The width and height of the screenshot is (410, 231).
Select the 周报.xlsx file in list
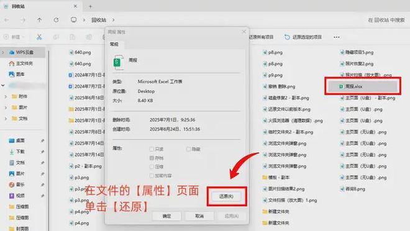[363, 86]
